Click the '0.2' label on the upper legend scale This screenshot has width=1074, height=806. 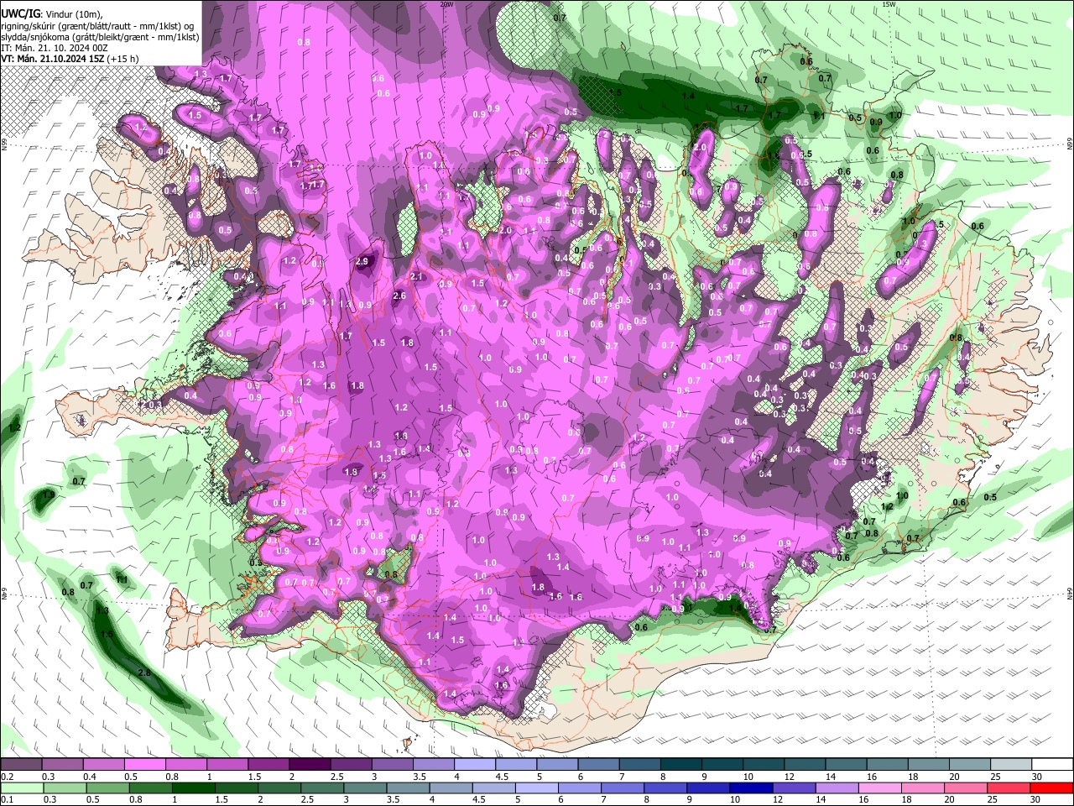7,777
